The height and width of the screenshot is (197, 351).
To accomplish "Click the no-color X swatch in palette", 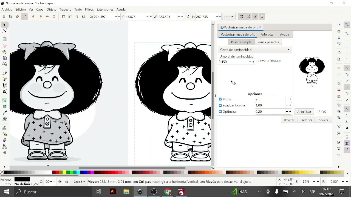I will [2, 172].
